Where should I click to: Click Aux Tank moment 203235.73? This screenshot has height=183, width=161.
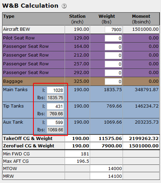pyautogui.click(x=147, y=122)
